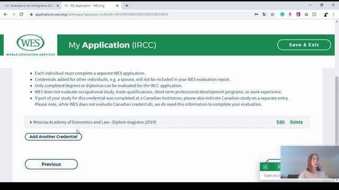This screenshot has height=190, width=339.
Task: Click the purple R extension icon
Action: click(x=290, y=14)
